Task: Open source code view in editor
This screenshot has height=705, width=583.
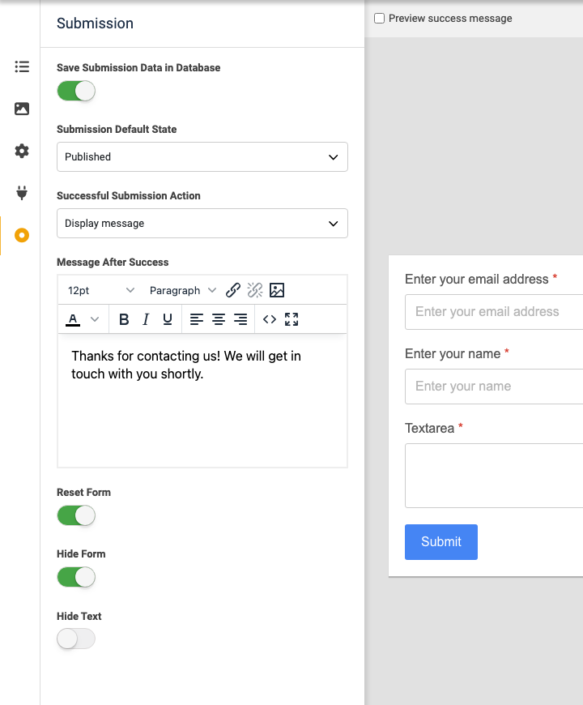Action: (x=270, y=319)
